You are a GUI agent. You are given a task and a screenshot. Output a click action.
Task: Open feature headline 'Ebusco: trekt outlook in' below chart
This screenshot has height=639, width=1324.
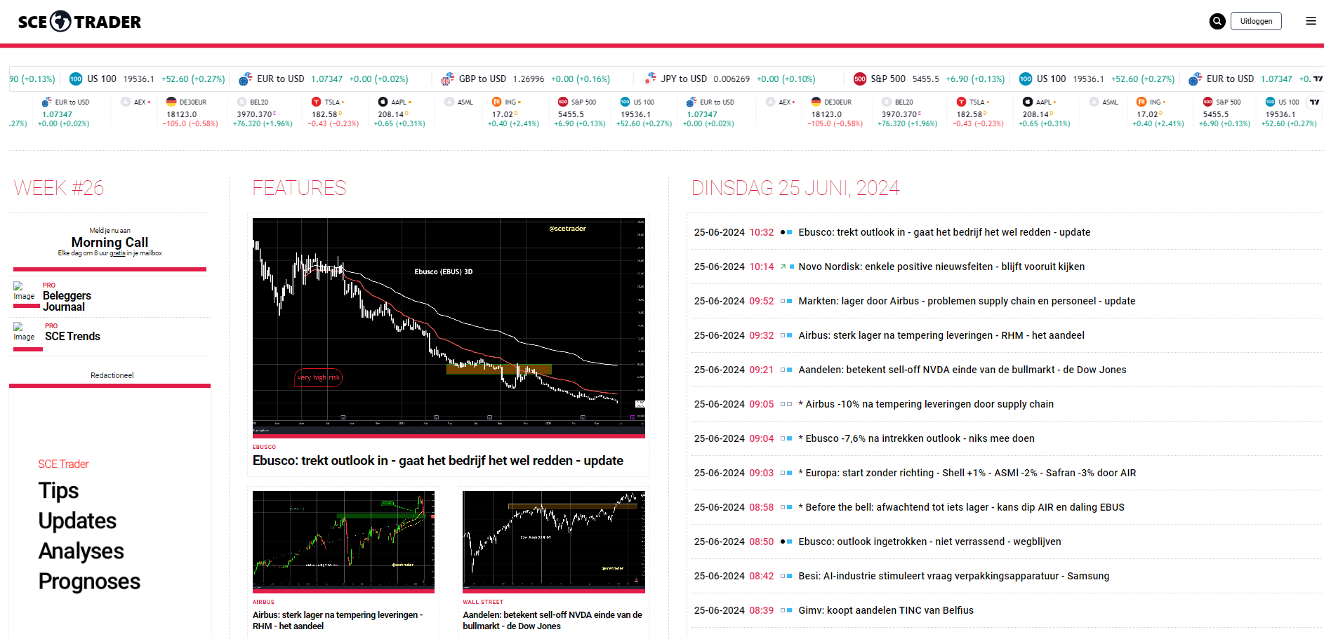click(438, 460)
